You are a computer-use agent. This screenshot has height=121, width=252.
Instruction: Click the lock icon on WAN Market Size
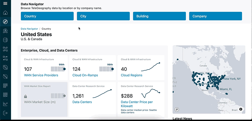(26, 96)
